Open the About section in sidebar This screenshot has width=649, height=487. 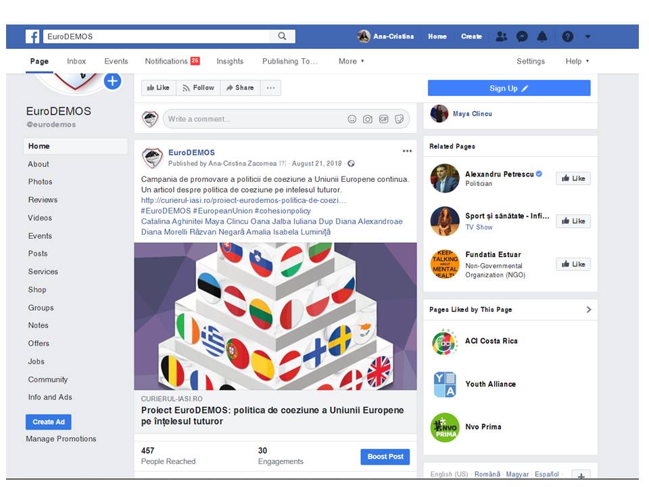coord(39,164)
